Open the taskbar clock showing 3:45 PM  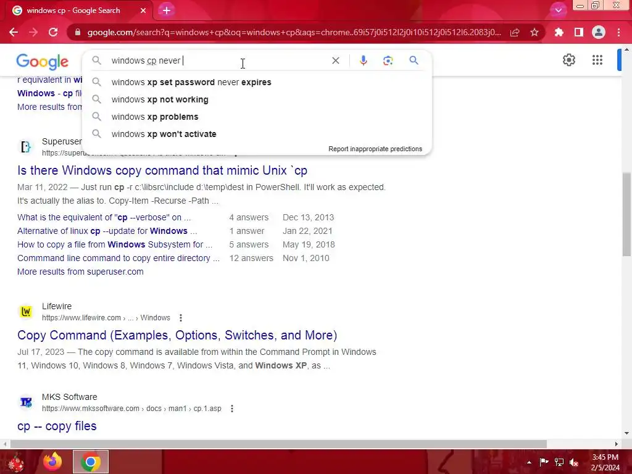coord(605,462)
